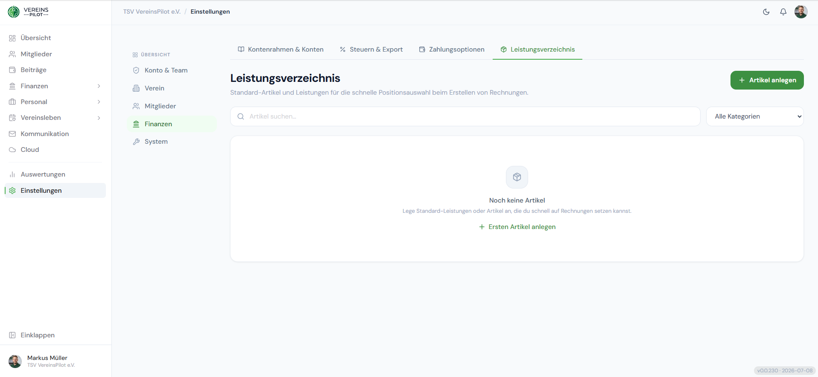Click the Verein building icon in settings
Screen dimensions: 818x377
pos(136,88)
